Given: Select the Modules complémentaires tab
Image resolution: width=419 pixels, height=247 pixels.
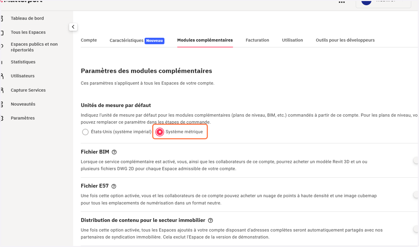Looking at the screenshot, I should click(205, 40).
